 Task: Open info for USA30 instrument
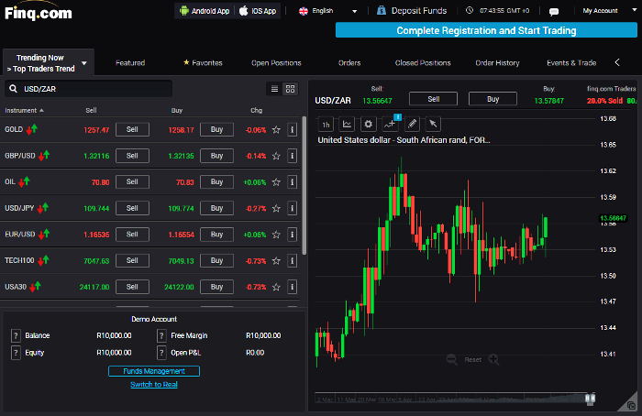point(292,287)
